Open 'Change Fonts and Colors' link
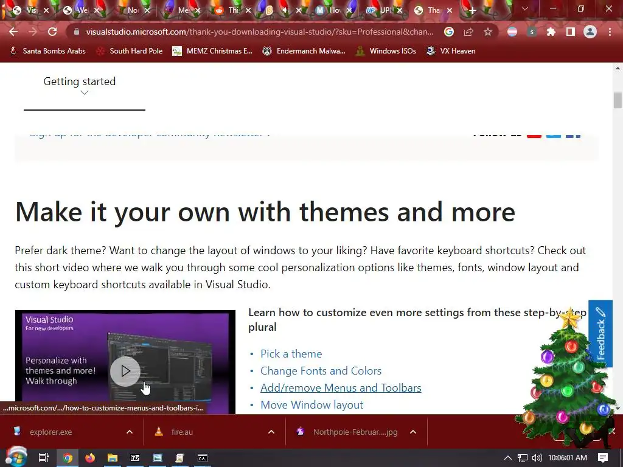Viewport: 623px width, 467px height. (321, 371)
